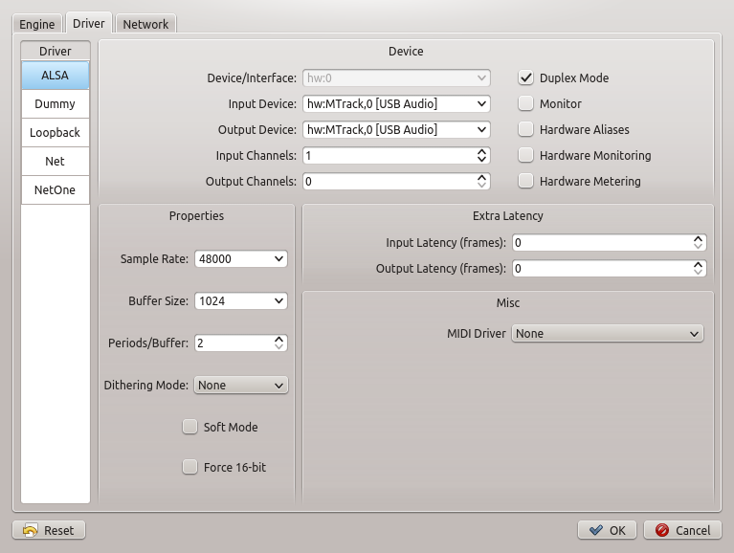Click the Input Channels spin box field
The width and height of the screenshot is (734, 553).
pyautogui.click(x=388, y=155)
